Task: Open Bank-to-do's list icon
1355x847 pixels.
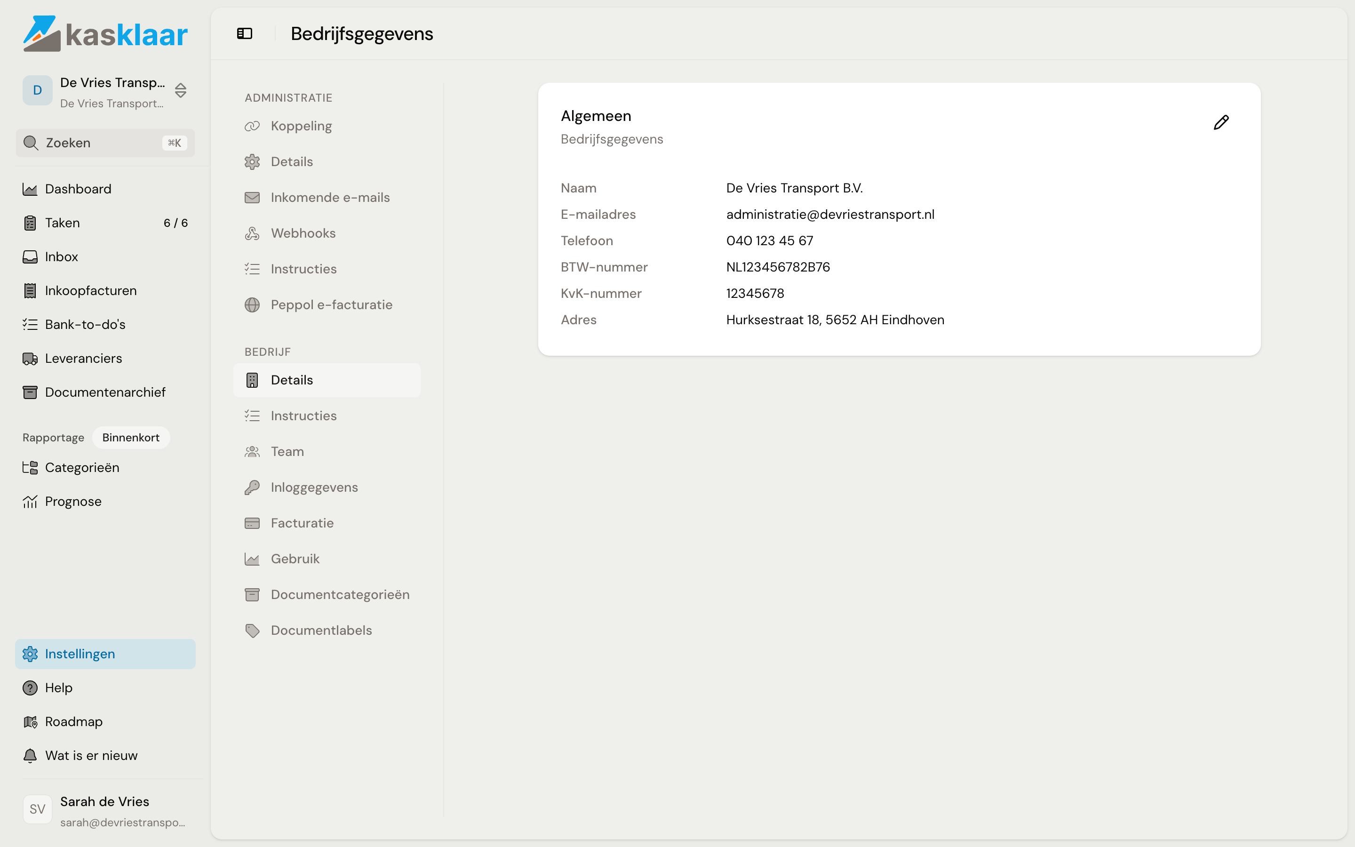Action: click(x=30, y=324)
